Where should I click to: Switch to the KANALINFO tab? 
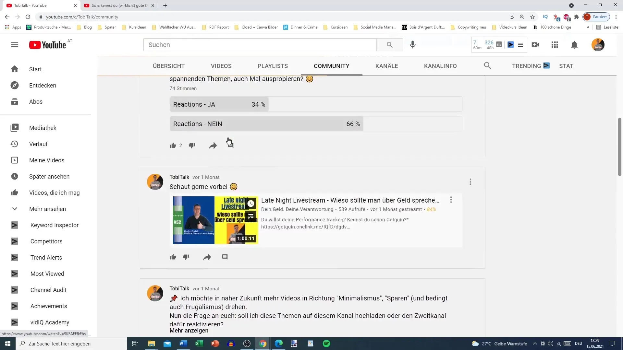click(x=440, y=66)
